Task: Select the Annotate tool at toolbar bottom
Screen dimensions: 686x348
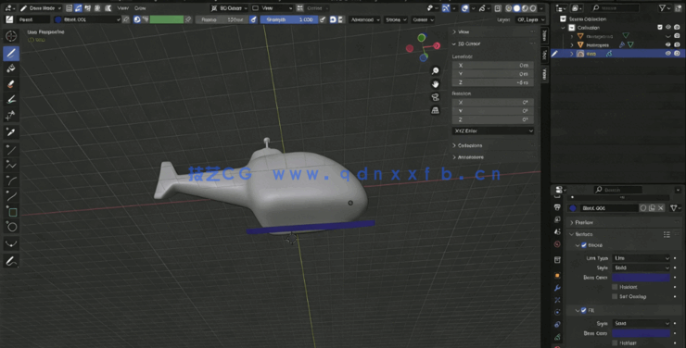Action: tap(11, 261)
